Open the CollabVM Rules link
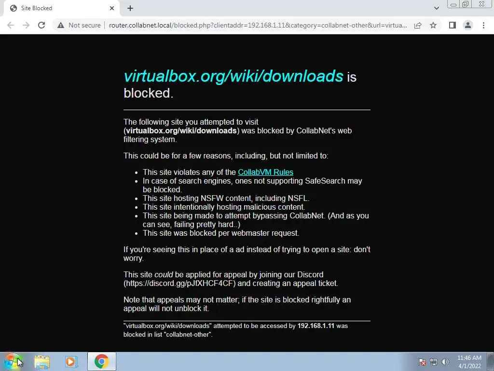Screen dimensions: 494x371 click(266, 172)
